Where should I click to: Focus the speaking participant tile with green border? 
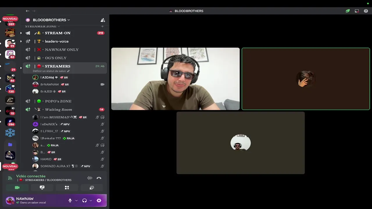pos(306,79)
